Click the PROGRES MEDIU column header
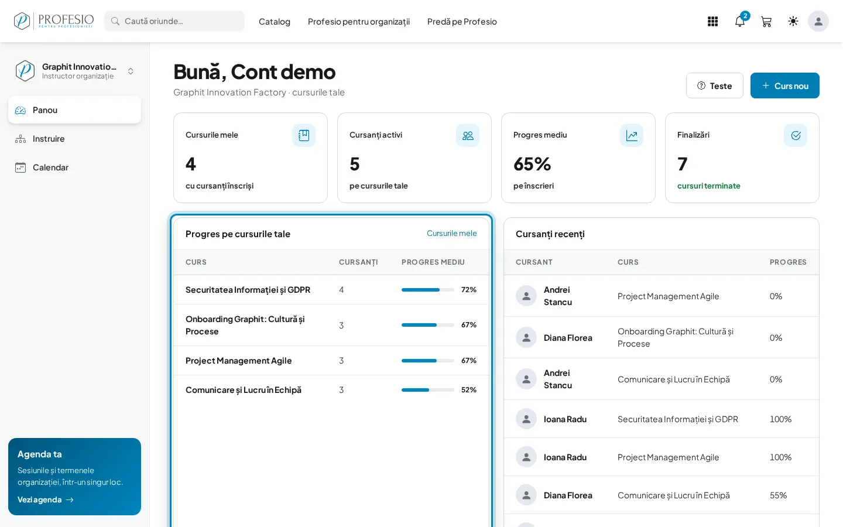Image resolution: width=843 pixels, height=527 pixels. click(x=433, y=262)
